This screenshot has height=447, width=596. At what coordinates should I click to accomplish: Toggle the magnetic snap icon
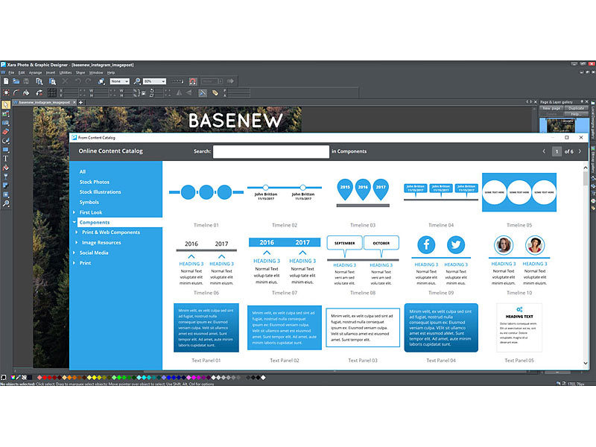tap(193, 81)
